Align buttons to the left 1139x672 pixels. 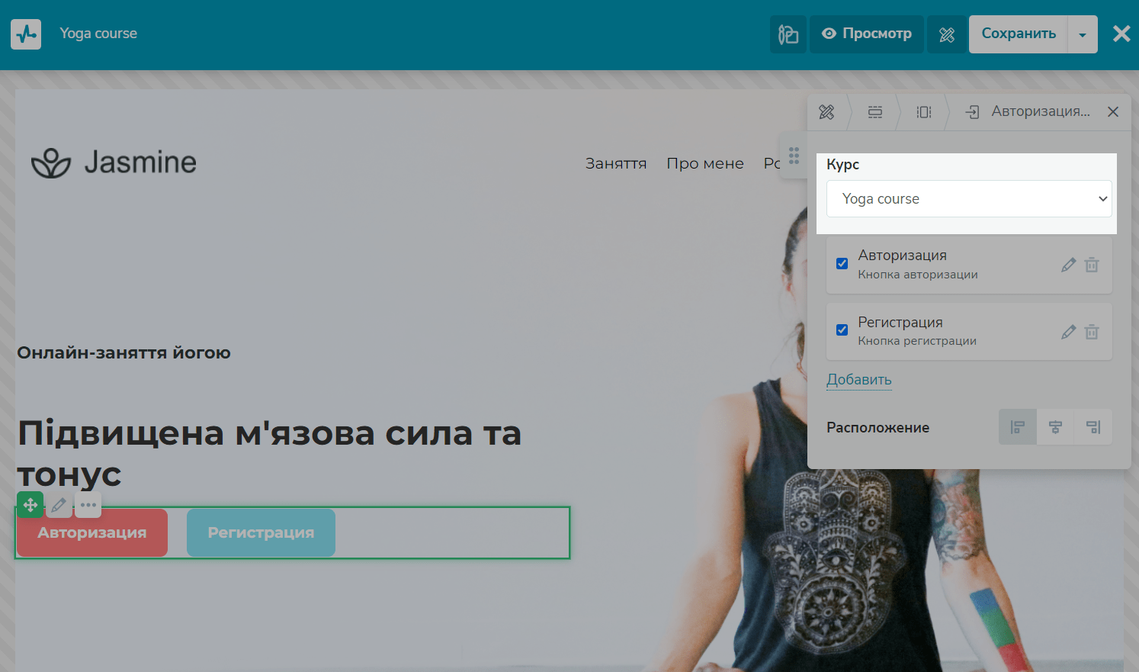pos(1017,427)
